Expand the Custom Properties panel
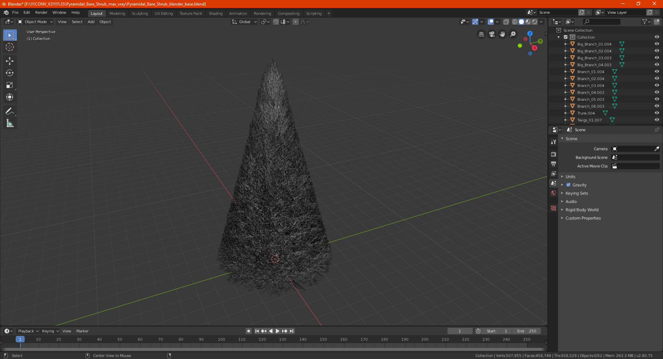663x359 pixels. [583, 218]
